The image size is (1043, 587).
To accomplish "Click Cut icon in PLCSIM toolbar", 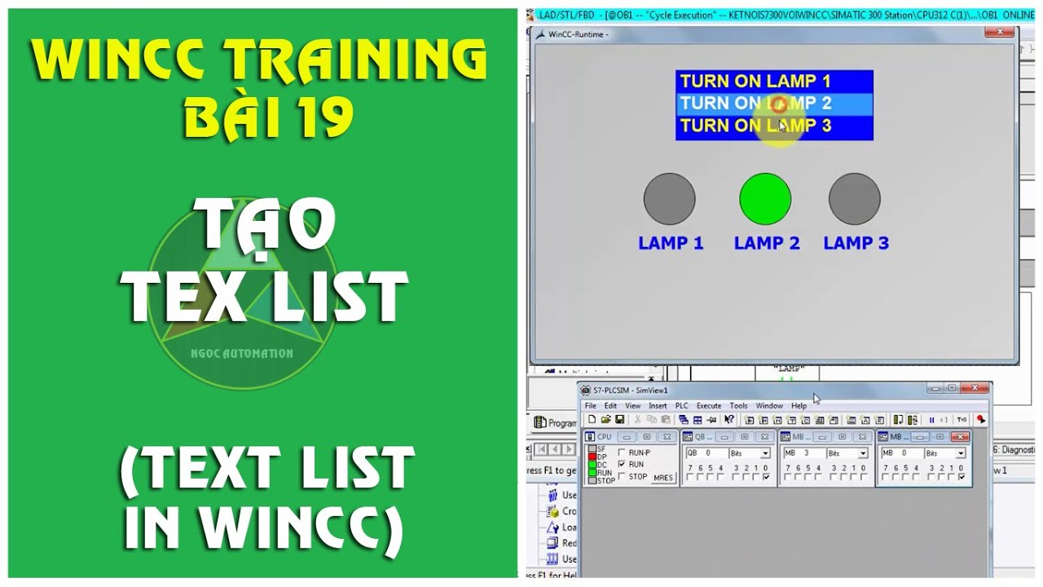I will 637,419.
